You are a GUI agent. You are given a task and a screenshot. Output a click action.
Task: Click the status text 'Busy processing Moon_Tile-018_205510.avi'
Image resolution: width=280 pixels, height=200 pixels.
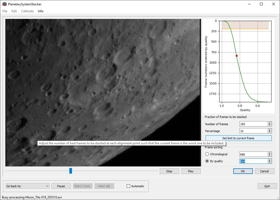coord(32,197)
